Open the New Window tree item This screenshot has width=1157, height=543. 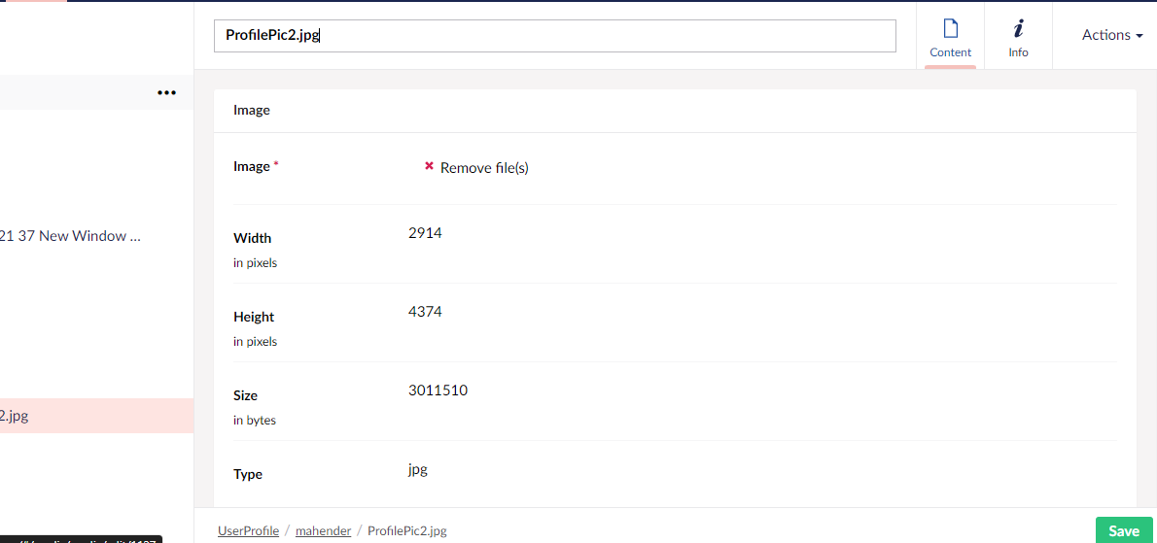click(x=70, y=236)
